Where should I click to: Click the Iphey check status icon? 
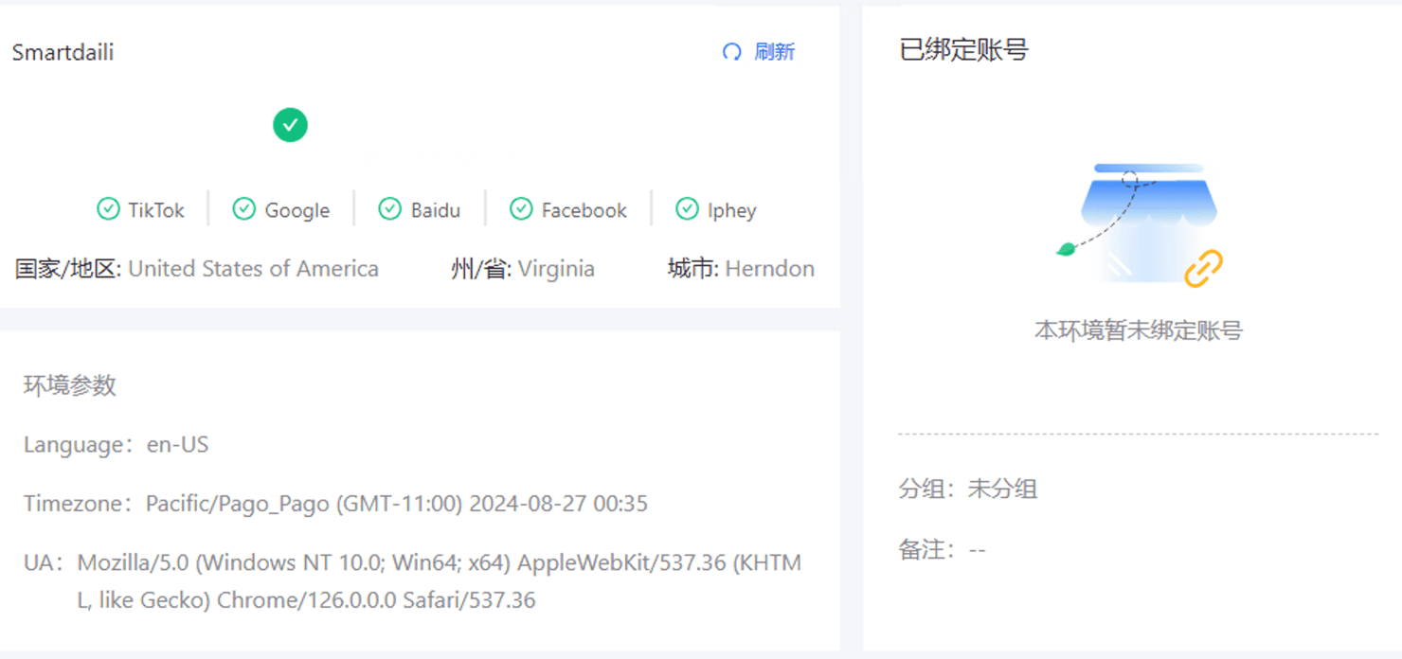click(687, 209)
